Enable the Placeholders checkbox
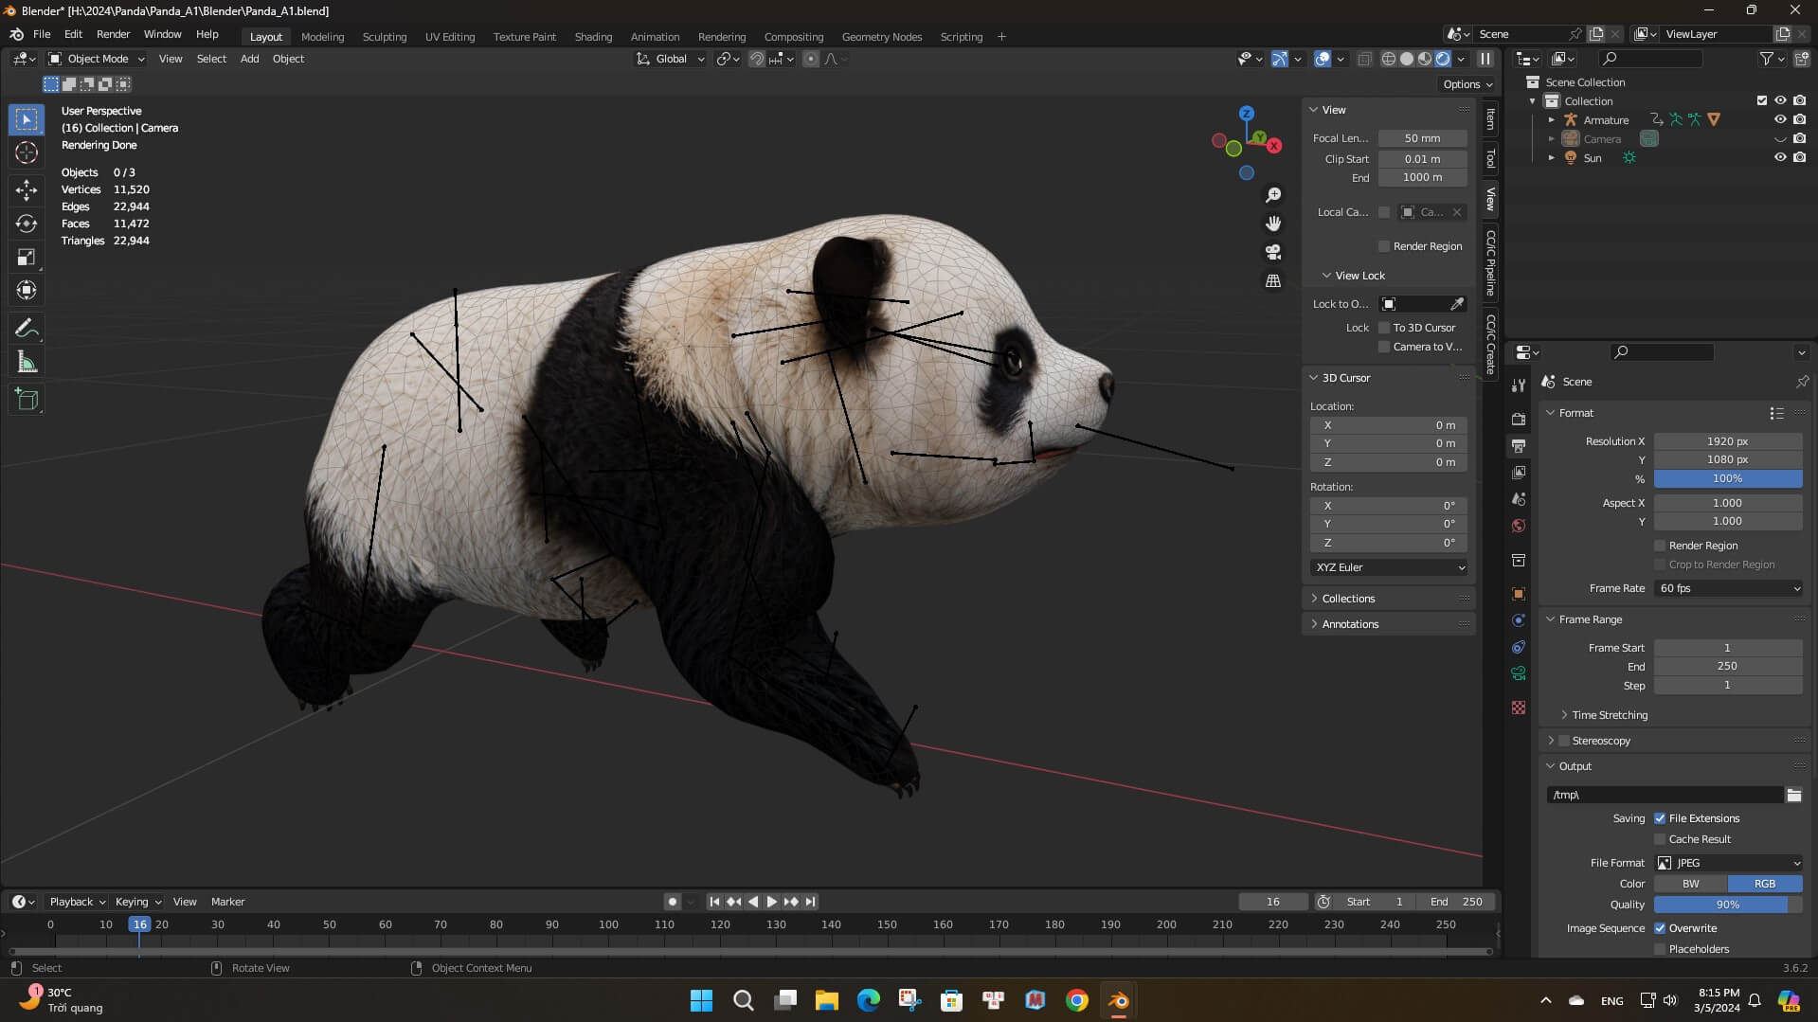The image size is (1818, 1022). pos(1660,949)
